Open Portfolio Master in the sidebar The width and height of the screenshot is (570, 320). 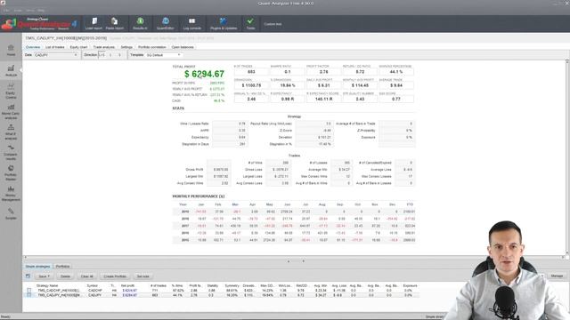click(11, 172)
